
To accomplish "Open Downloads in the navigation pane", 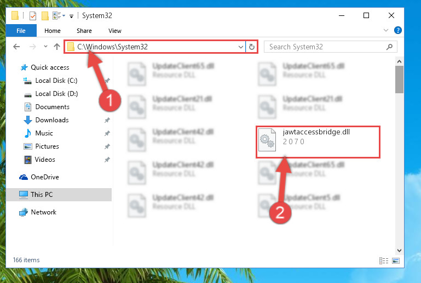I will click(52, 120).
